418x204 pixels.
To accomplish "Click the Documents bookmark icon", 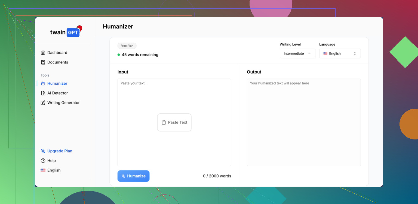I will pyautogui.click(x=43, y=62).
